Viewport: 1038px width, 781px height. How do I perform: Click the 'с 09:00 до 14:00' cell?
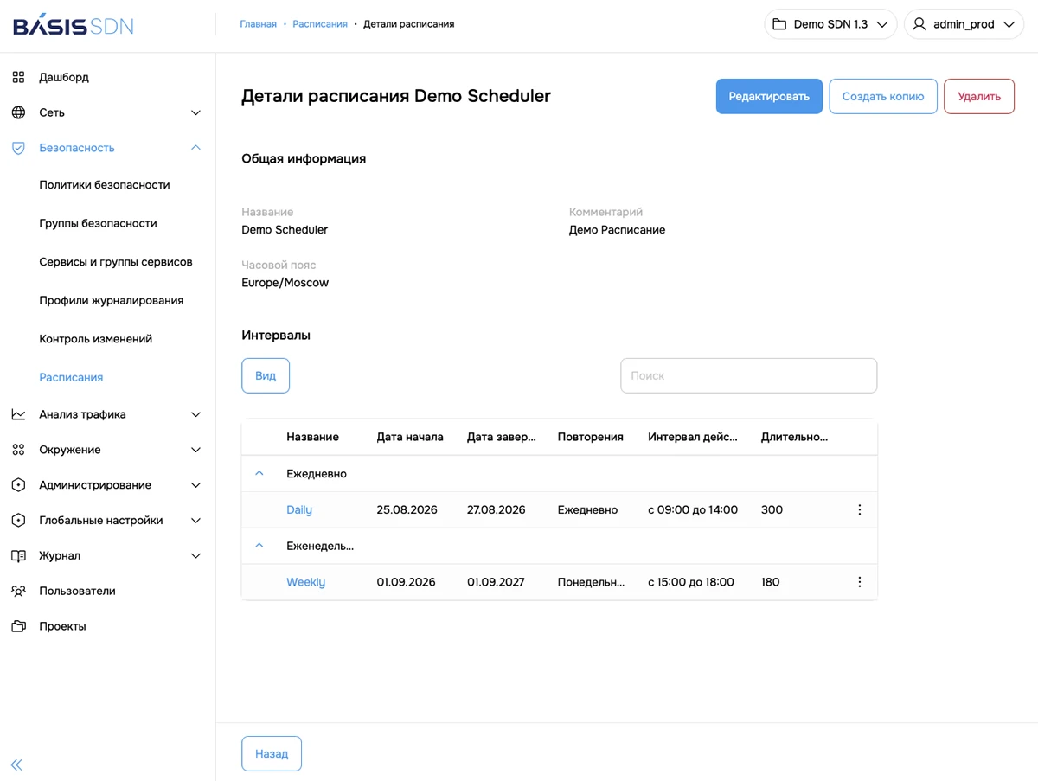693,509
